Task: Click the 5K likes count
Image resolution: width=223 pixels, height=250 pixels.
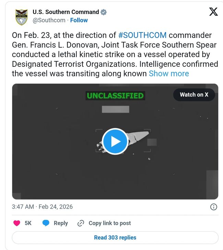Action: click(28, 223)
